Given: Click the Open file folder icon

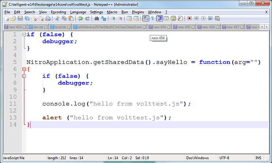Looking at the screenshot, I should (x=13, y=19).
